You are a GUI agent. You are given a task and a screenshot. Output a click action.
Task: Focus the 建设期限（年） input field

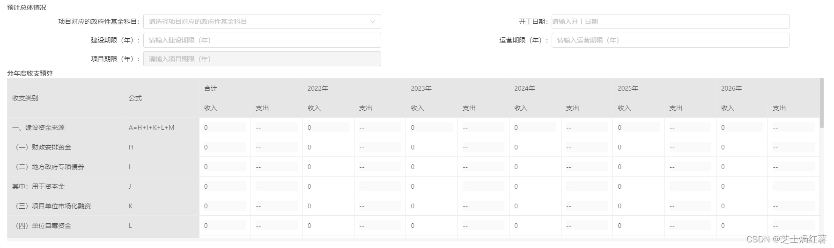262,40
